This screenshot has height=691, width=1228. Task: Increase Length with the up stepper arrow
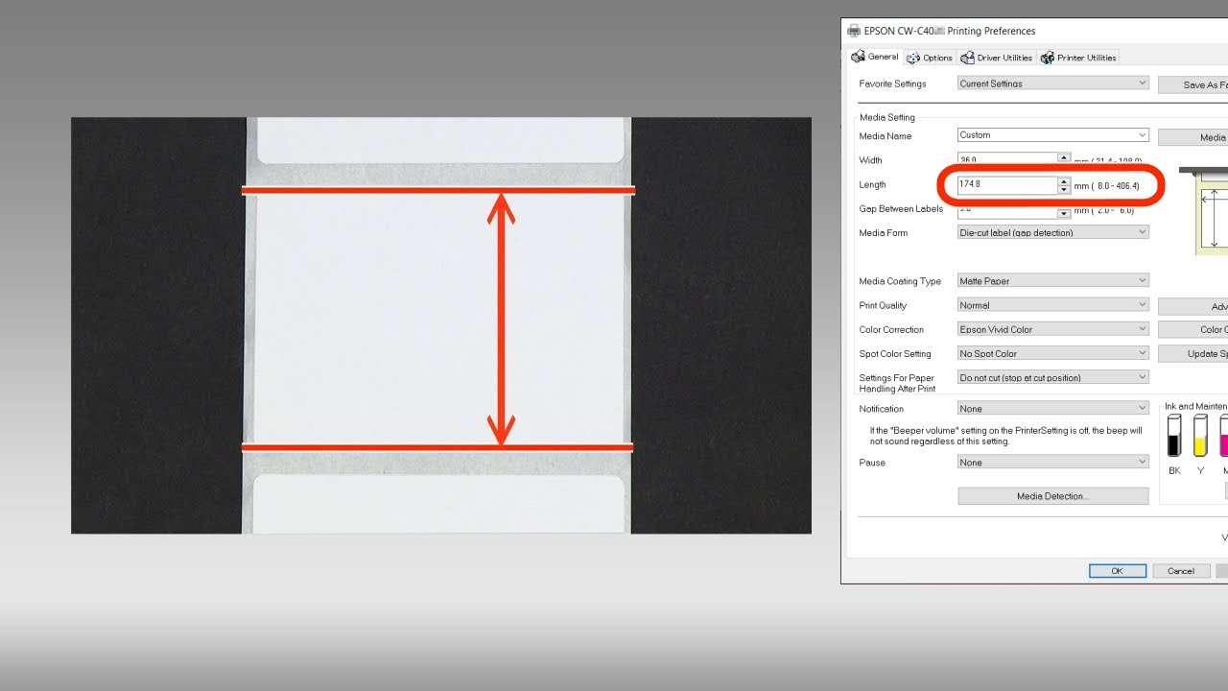coord(1064,180)
